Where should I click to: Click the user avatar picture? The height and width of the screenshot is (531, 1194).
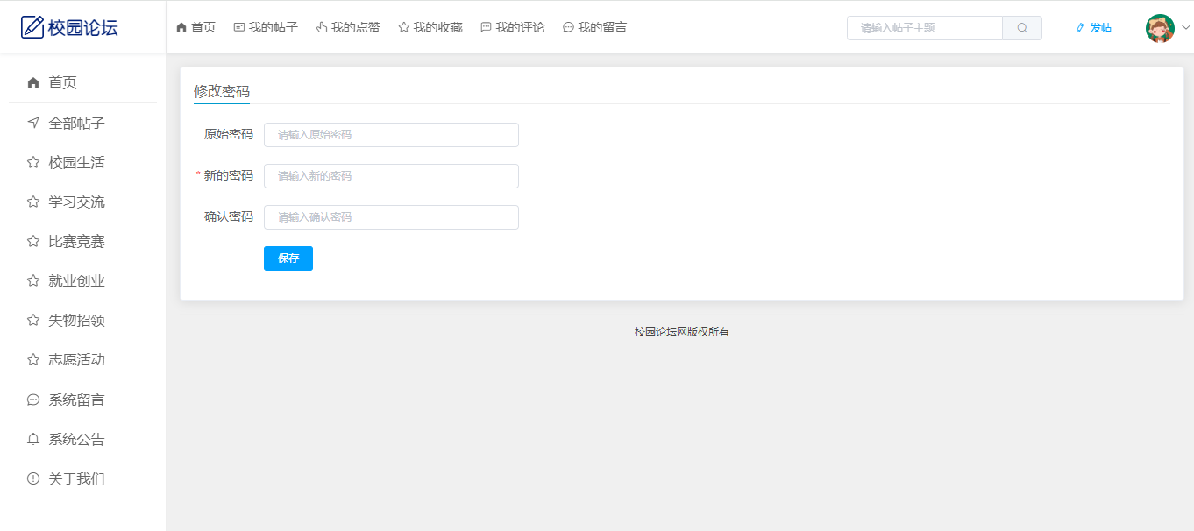point(1160,28)
